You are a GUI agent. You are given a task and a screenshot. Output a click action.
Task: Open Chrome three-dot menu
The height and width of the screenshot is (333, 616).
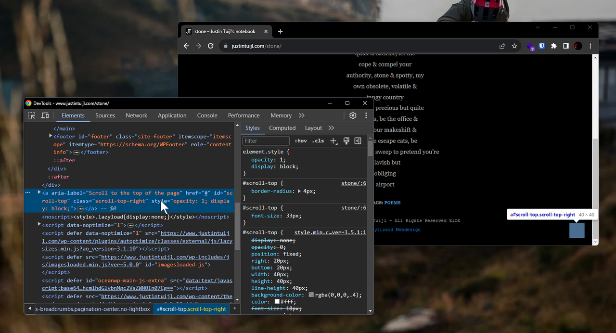[x=590, y=46]
